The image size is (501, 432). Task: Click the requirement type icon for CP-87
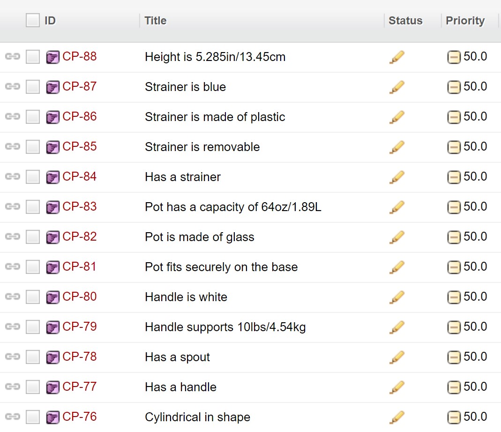[52, 87]
